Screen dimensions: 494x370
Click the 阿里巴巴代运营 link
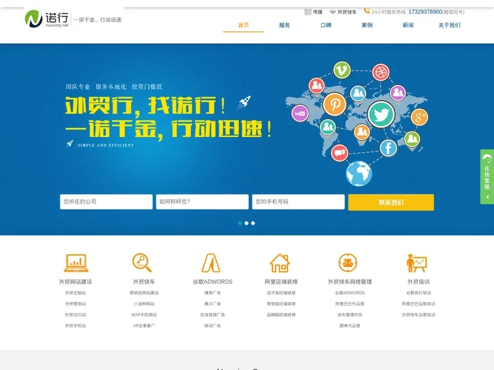click(350, 304)
